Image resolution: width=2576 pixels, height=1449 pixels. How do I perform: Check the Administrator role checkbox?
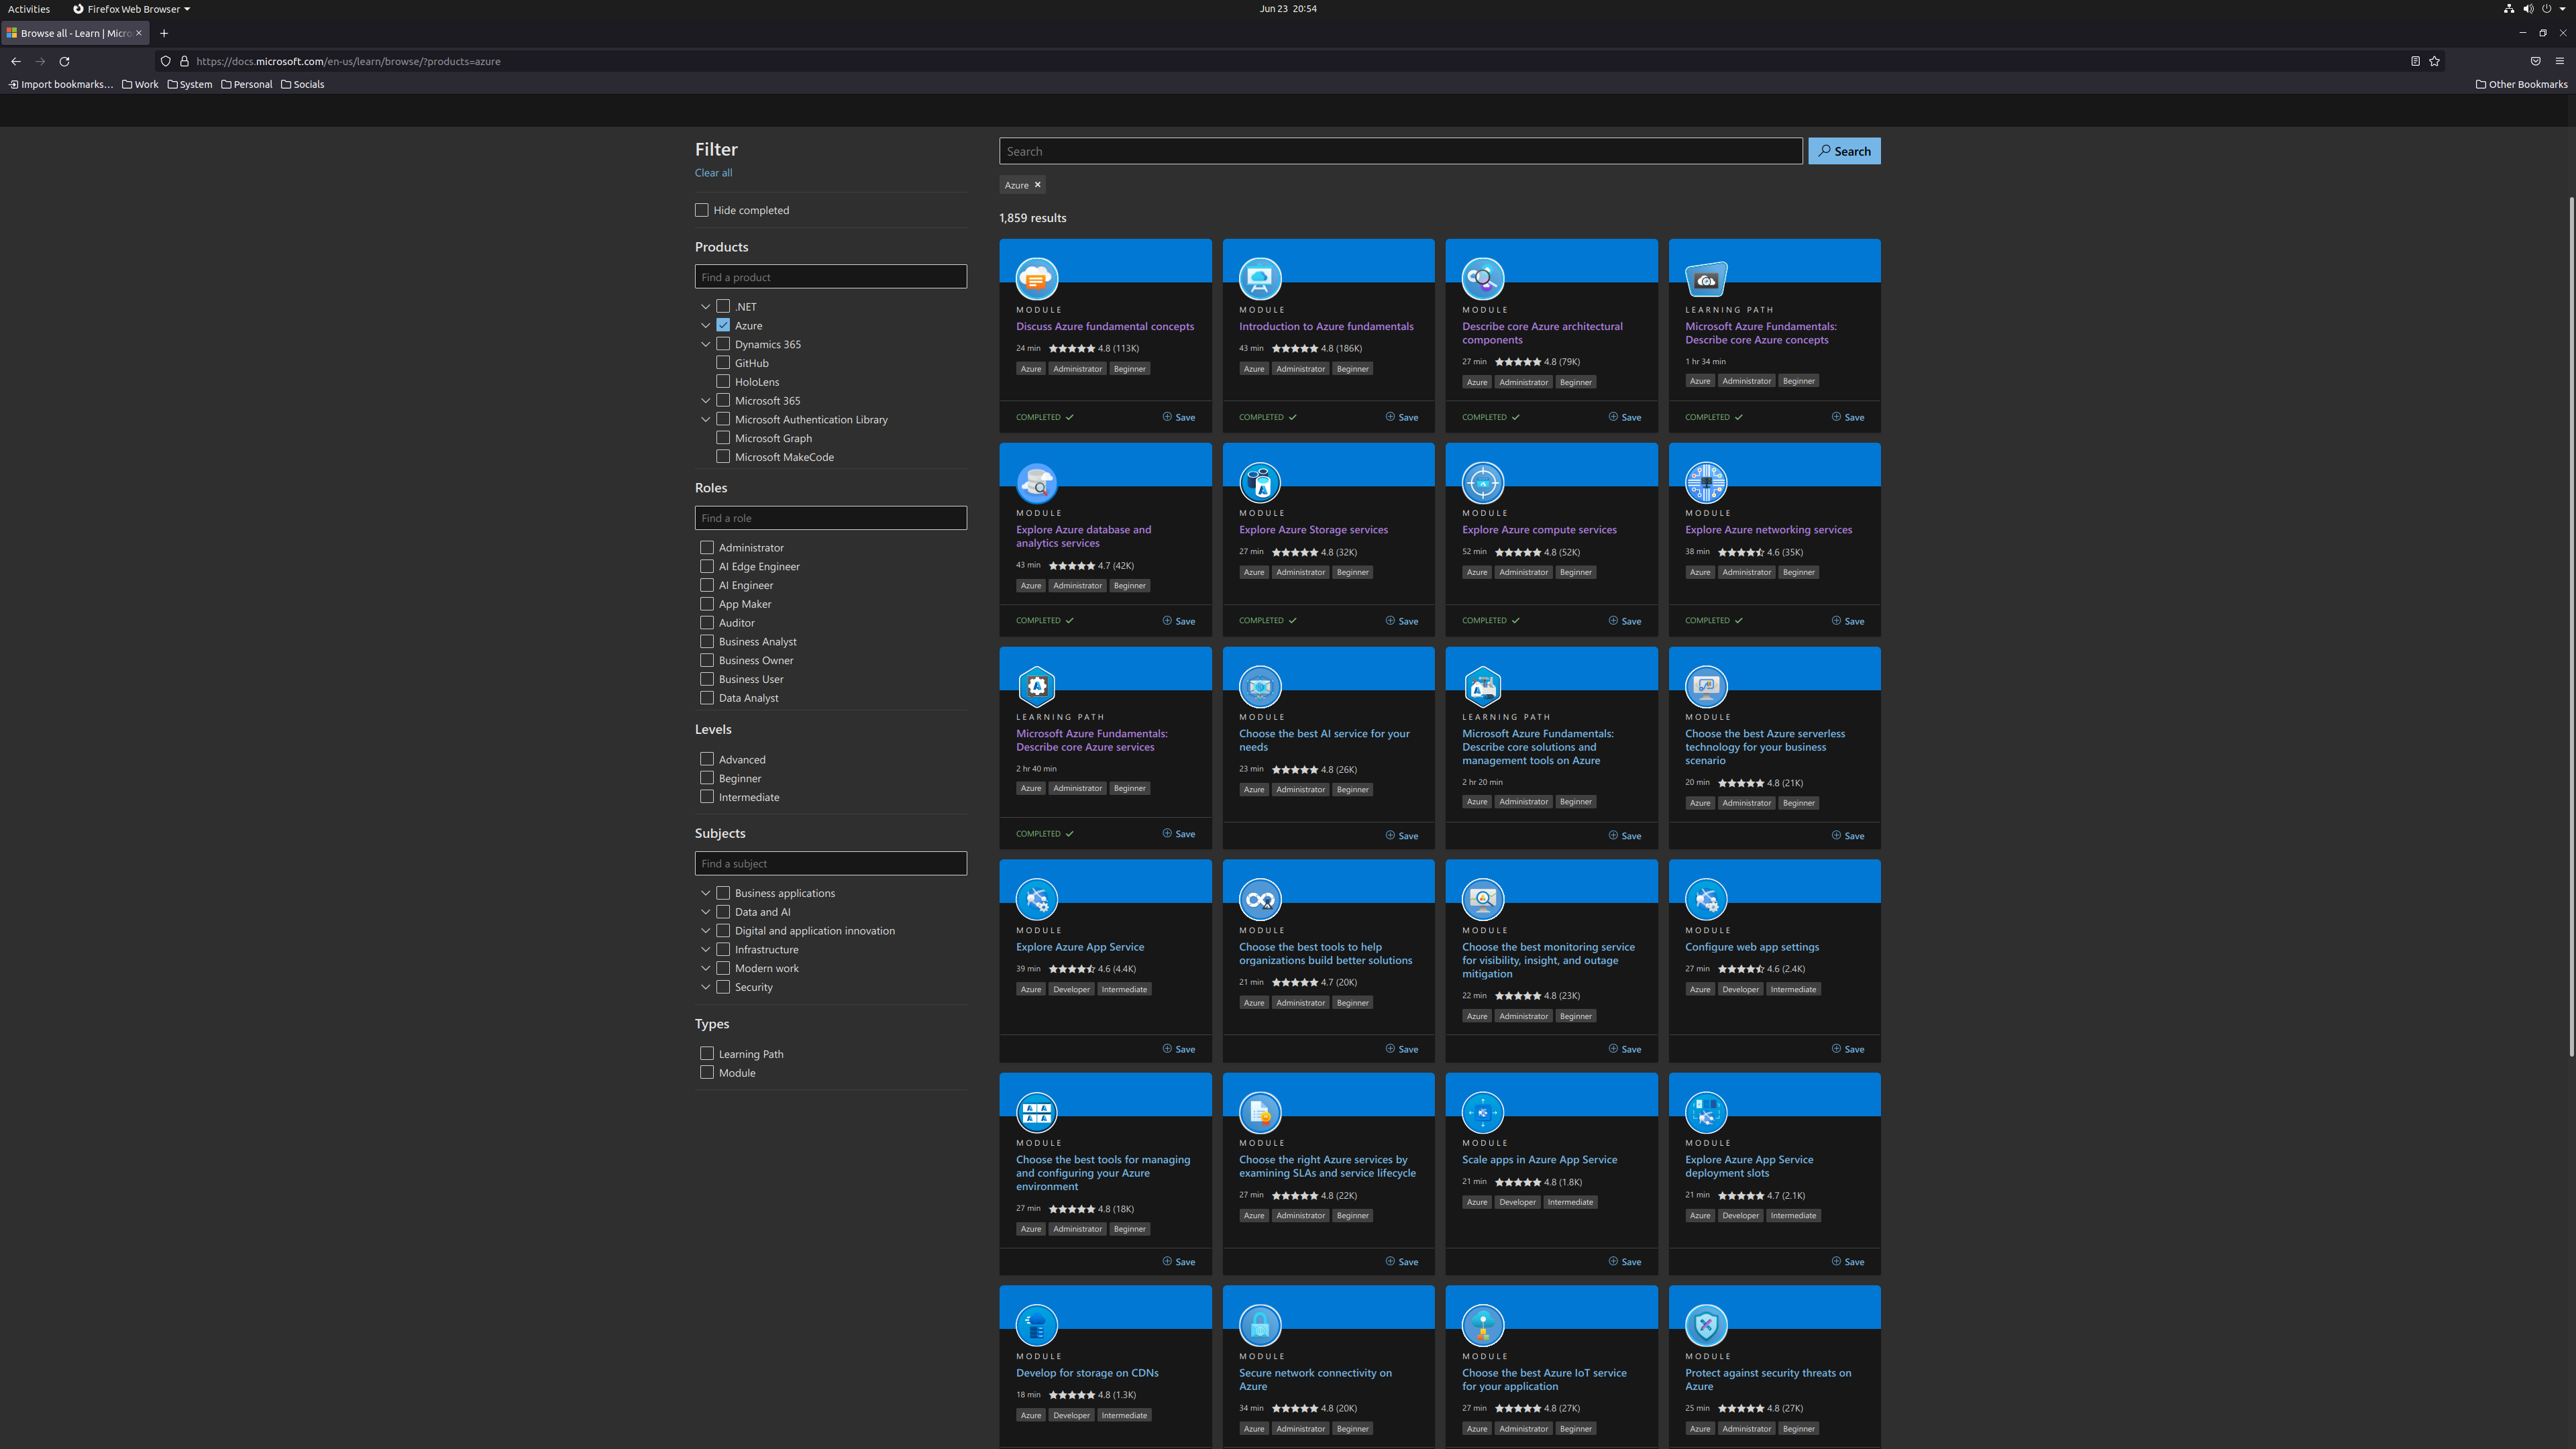707,547
